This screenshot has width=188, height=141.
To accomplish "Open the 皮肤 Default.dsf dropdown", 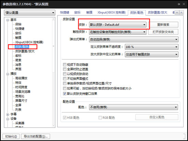I will (118, 25).
